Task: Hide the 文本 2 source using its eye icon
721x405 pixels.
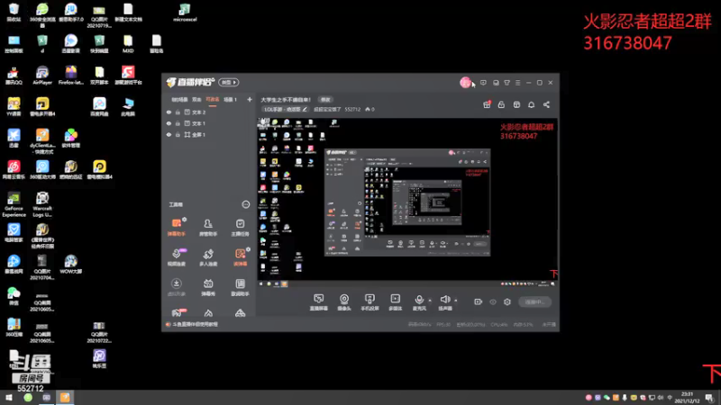Action: pyautogui.click(x=169, y=112)
